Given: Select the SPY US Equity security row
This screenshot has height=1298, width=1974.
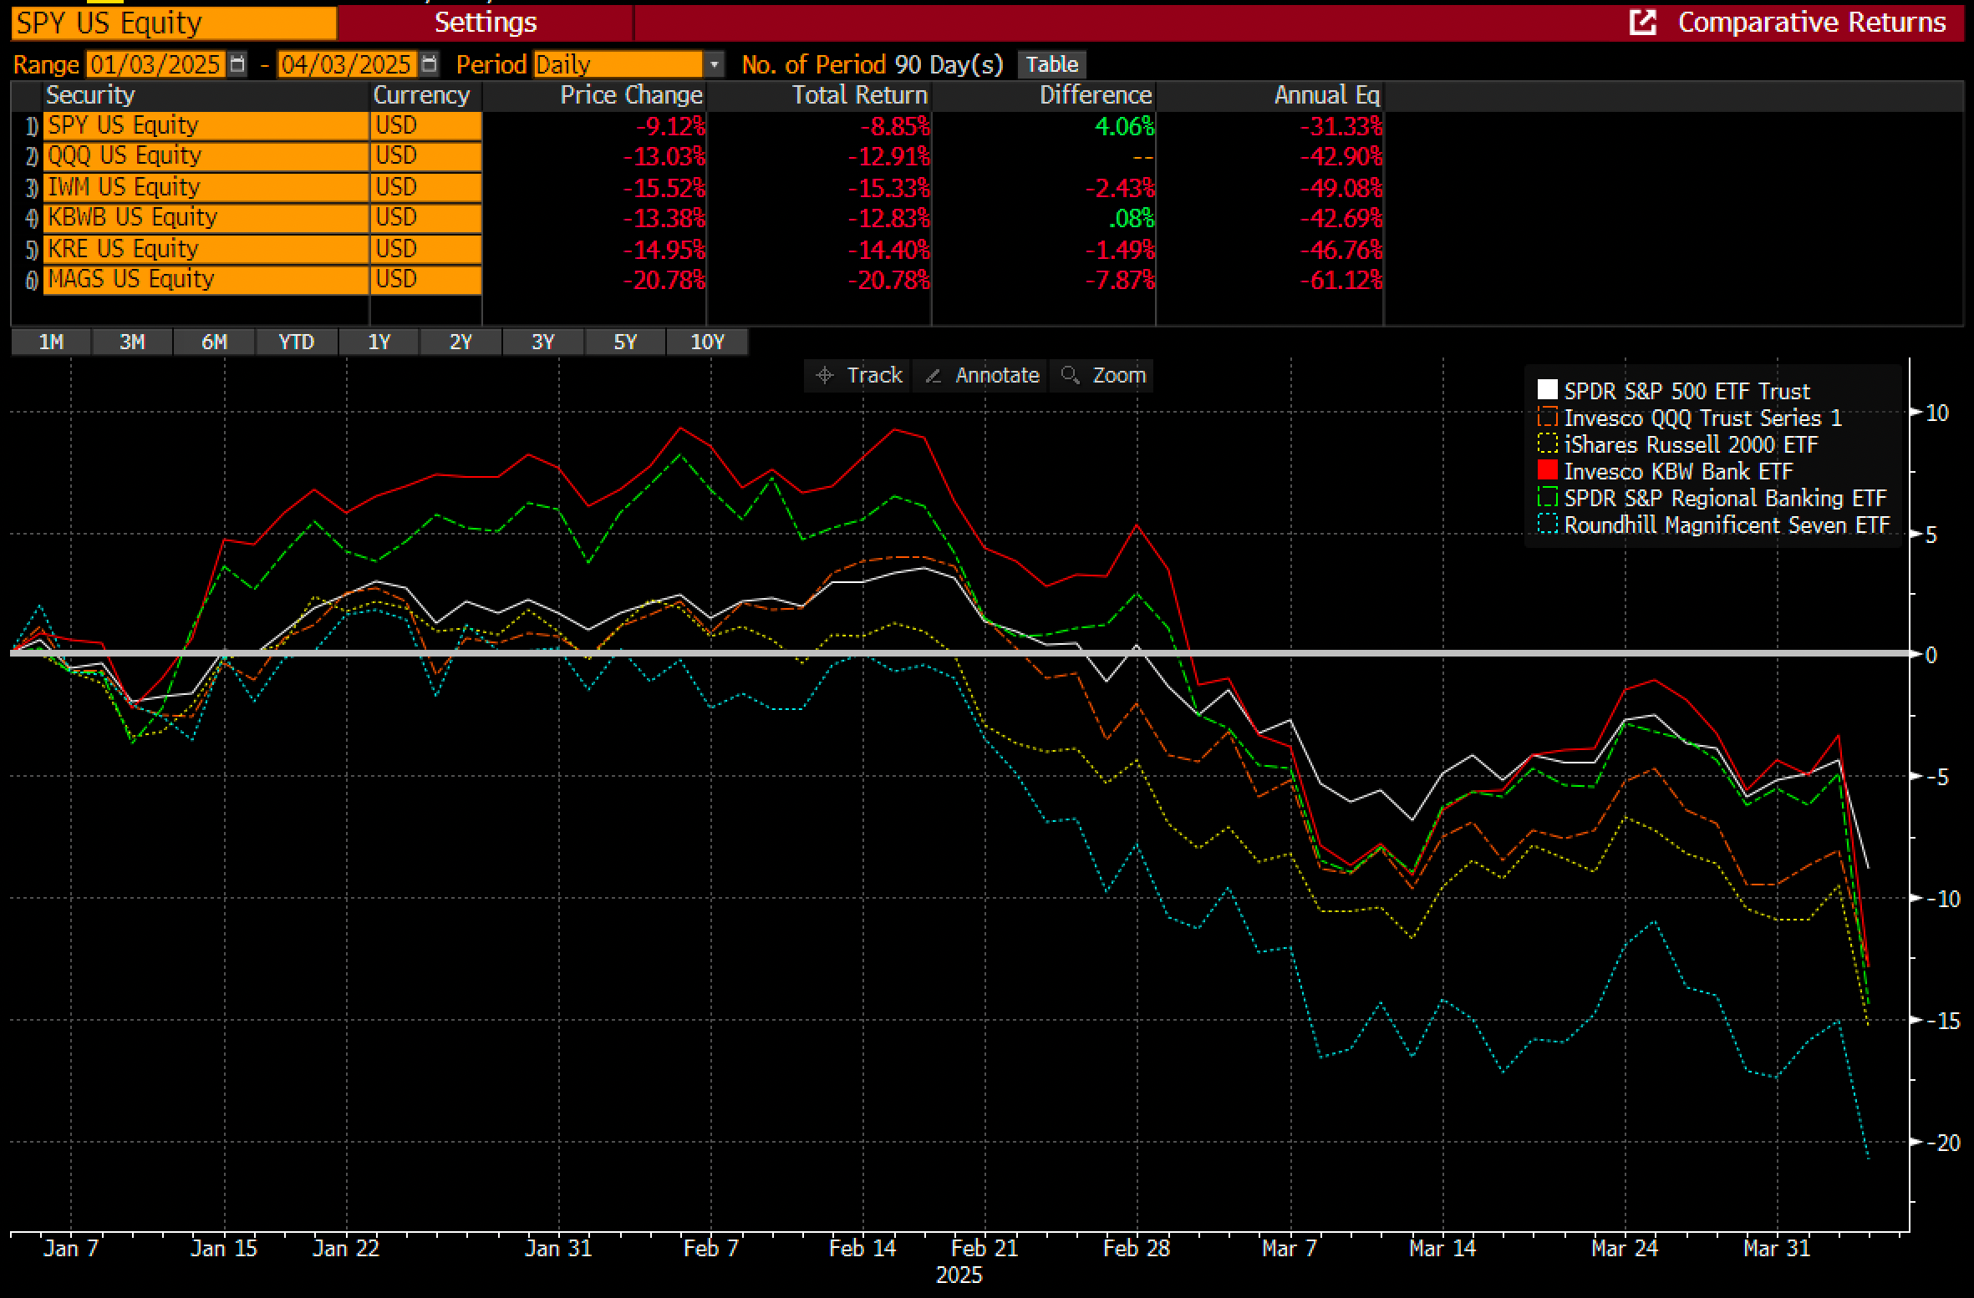Looking at the screenshot, I should coord(206,125).
